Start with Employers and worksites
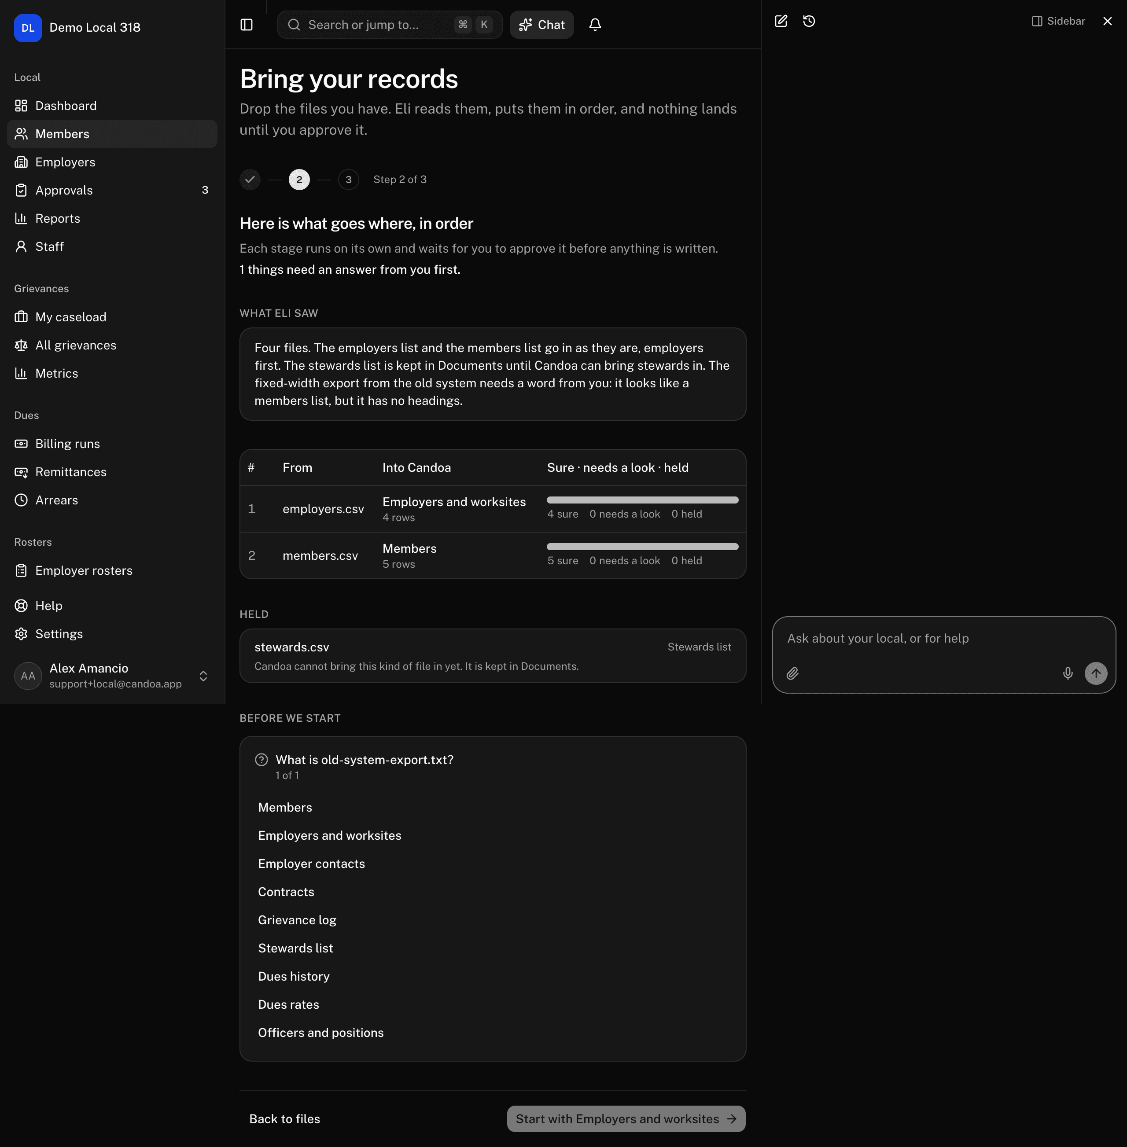 (626, 1119)
